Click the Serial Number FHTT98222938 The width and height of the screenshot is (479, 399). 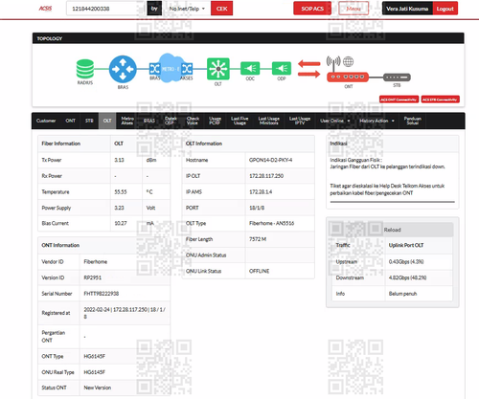click(102, 294)
